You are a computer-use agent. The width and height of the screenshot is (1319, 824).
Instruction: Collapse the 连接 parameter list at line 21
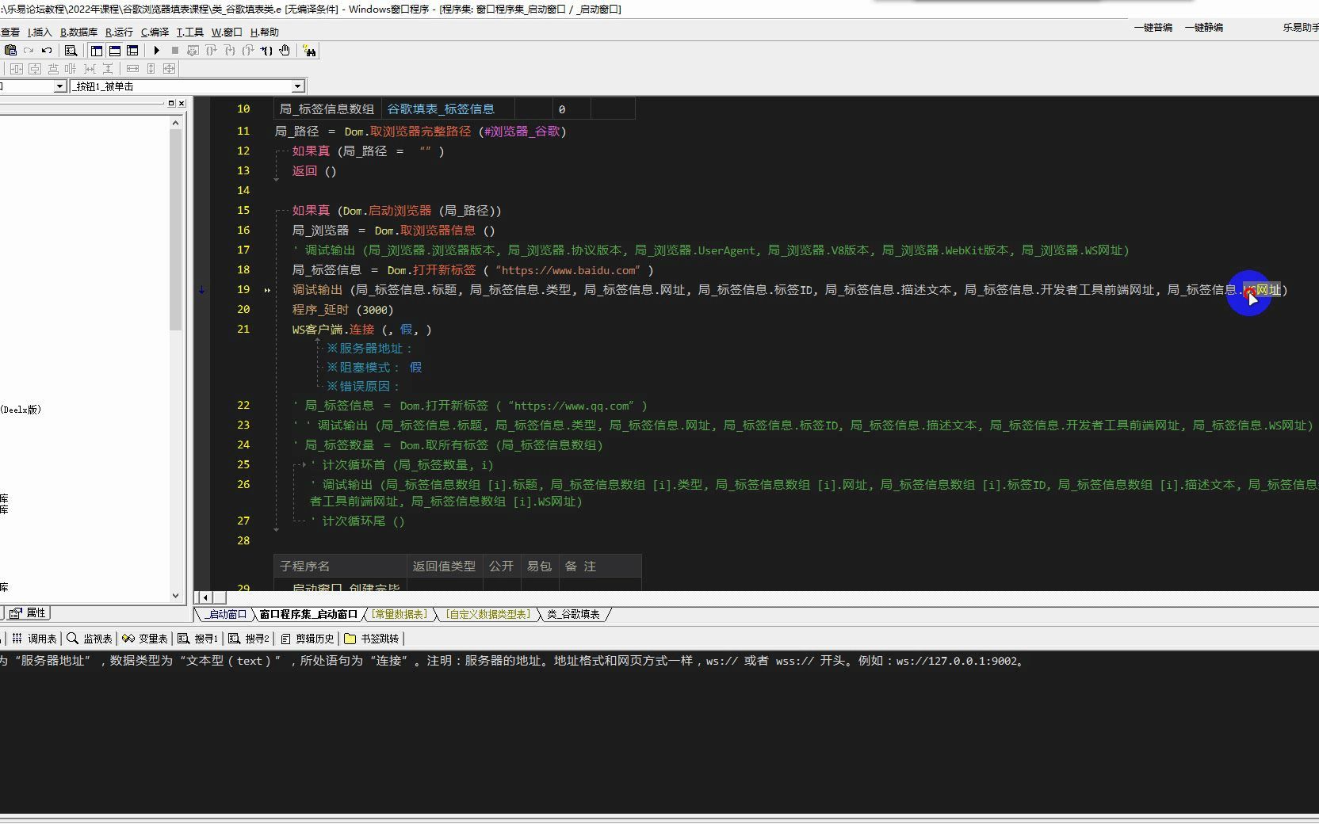click(x=318, y=340)
